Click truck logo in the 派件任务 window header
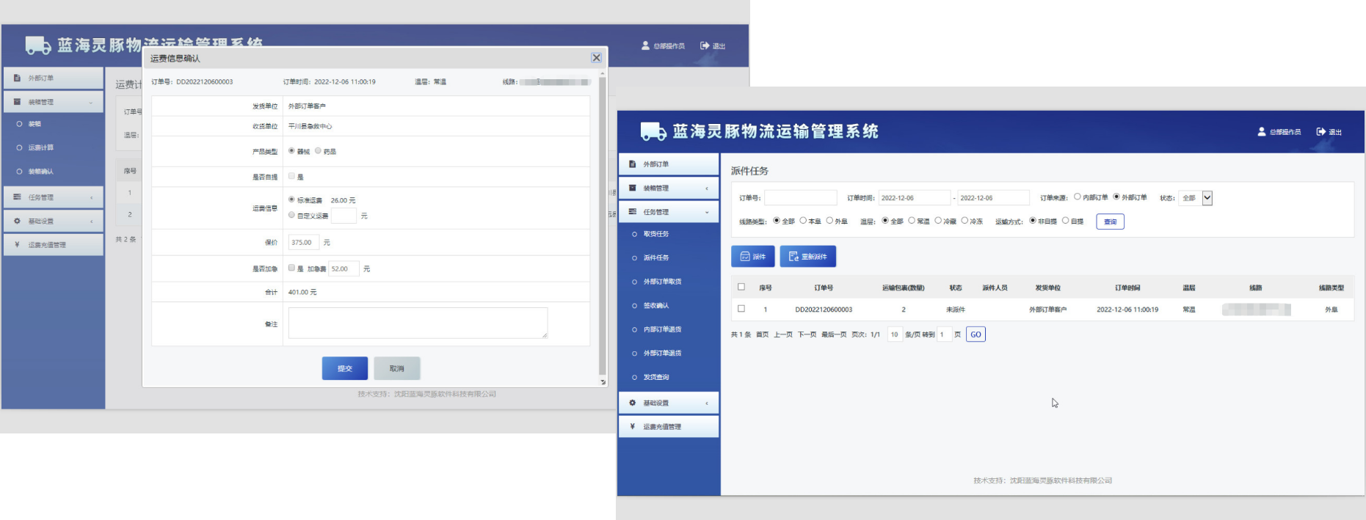 pyautogui.click(x=653, y=132)
